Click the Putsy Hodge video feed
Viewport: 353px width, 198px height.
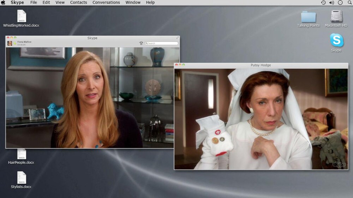pos(261,119)
